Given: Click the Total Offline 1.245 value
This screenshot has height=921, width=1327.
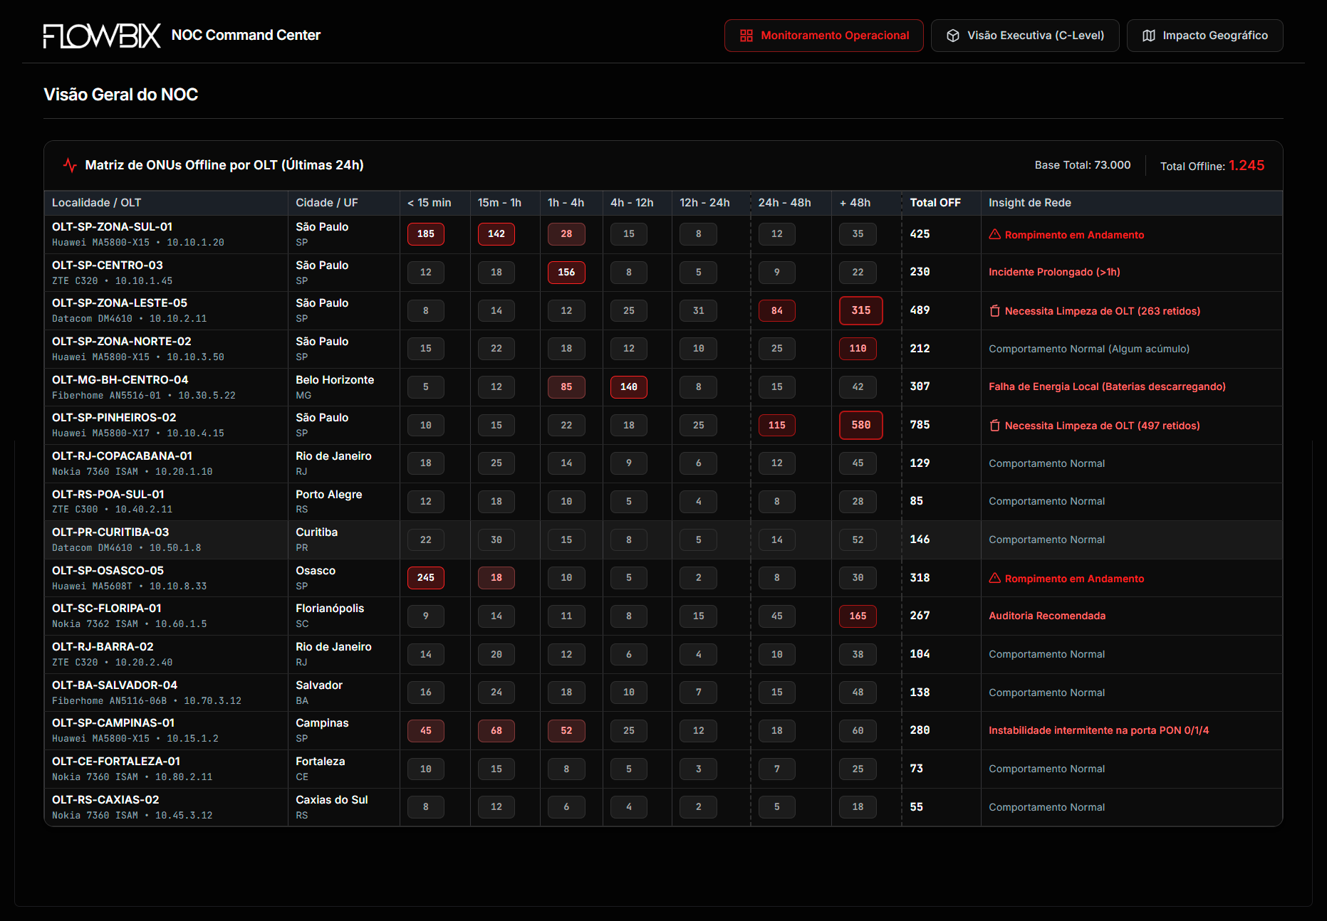Looking at the screenshot, I should coord(1247,165).
